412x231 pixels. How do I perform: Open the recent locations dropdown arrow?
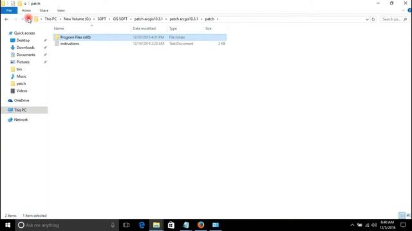click(x=23, y=19)
